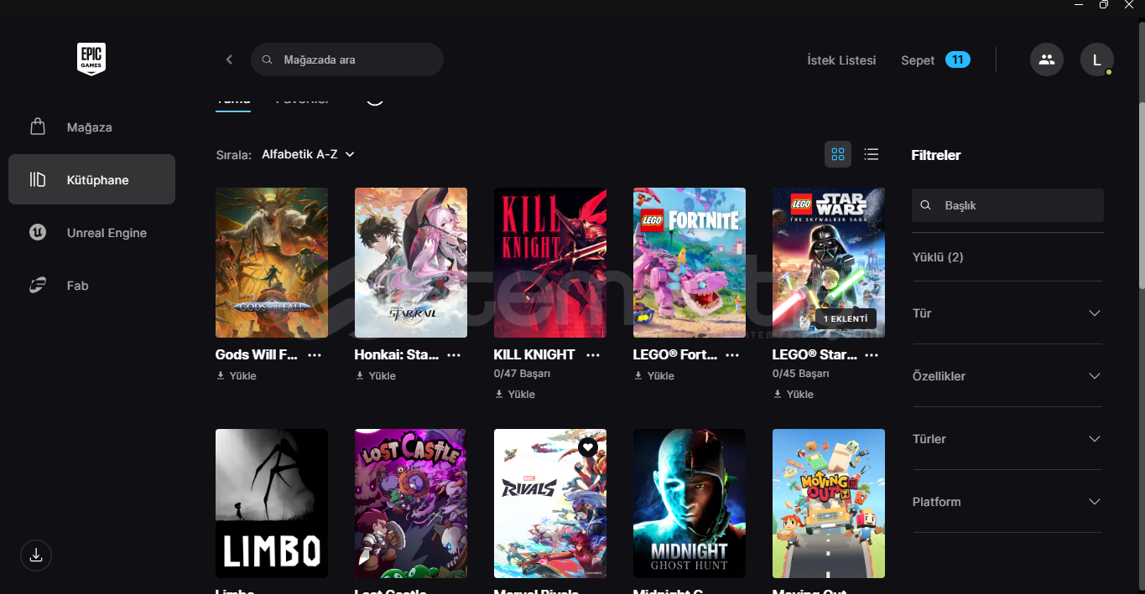The height and width of the screenshot is (594, 1145).
Task: Open Gods Will Fall cover thumbnail
Action: click(272, 262)
